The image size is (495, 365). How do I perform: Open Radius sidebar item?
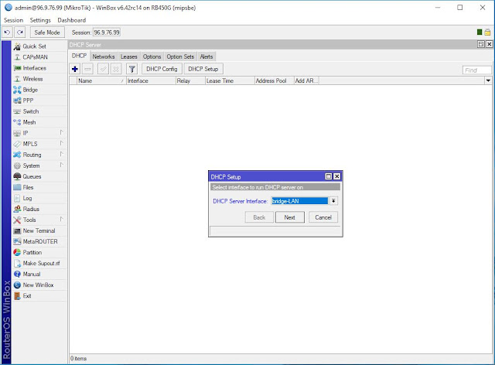(39, 209)
